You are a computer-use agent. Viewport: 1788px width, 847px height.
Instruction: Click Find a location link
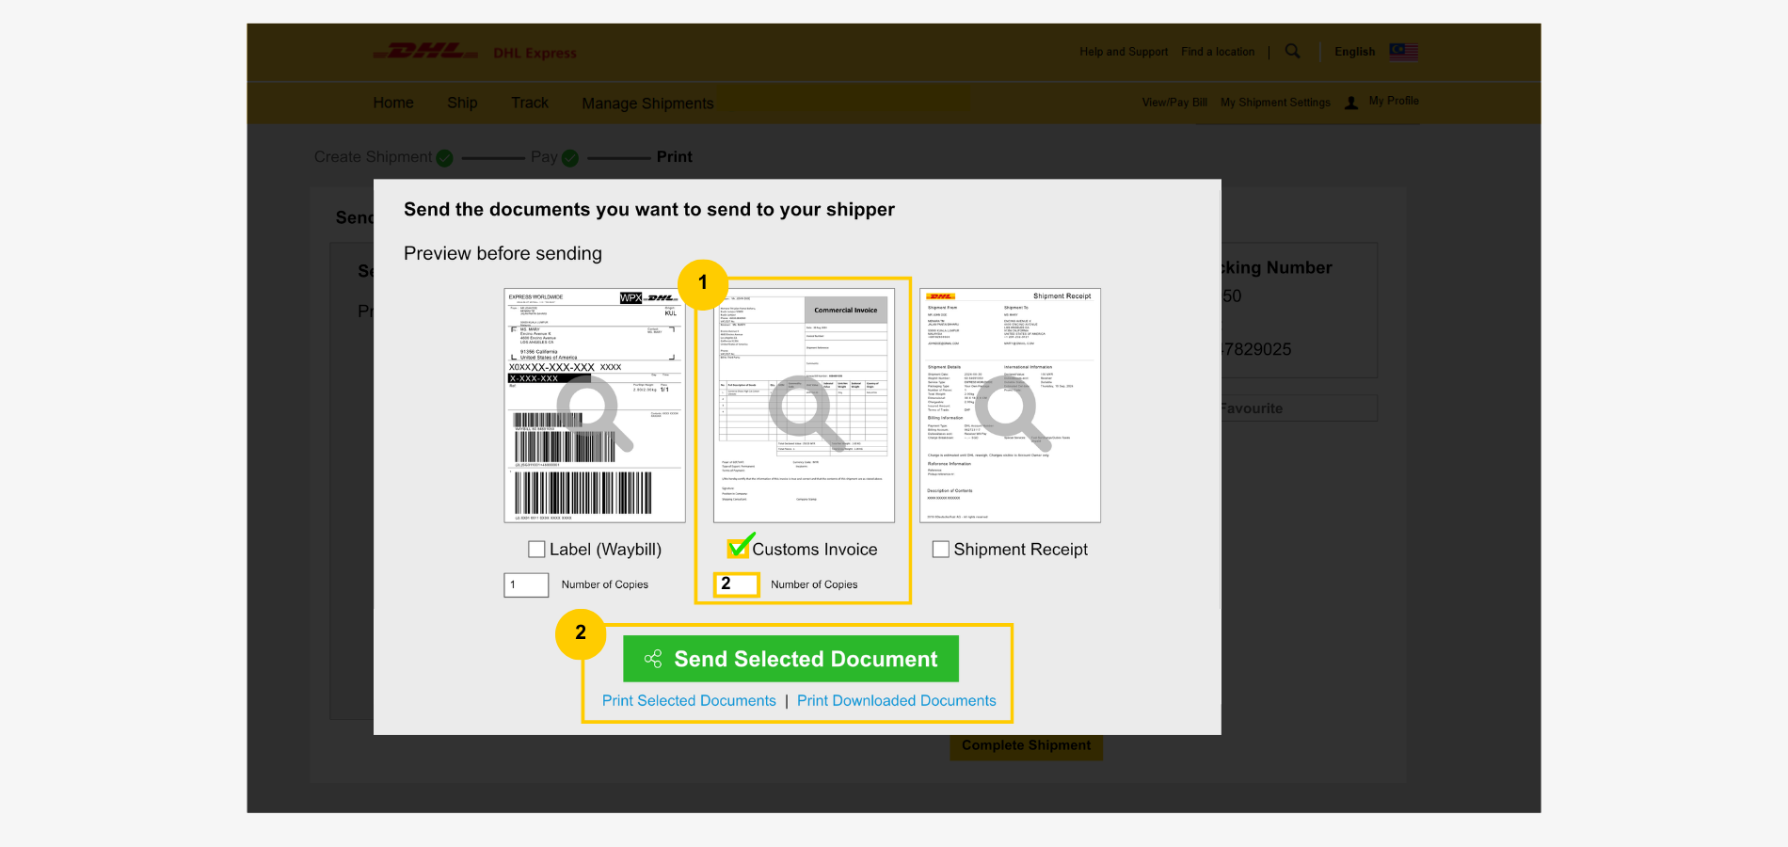(x=1218, y=52)
